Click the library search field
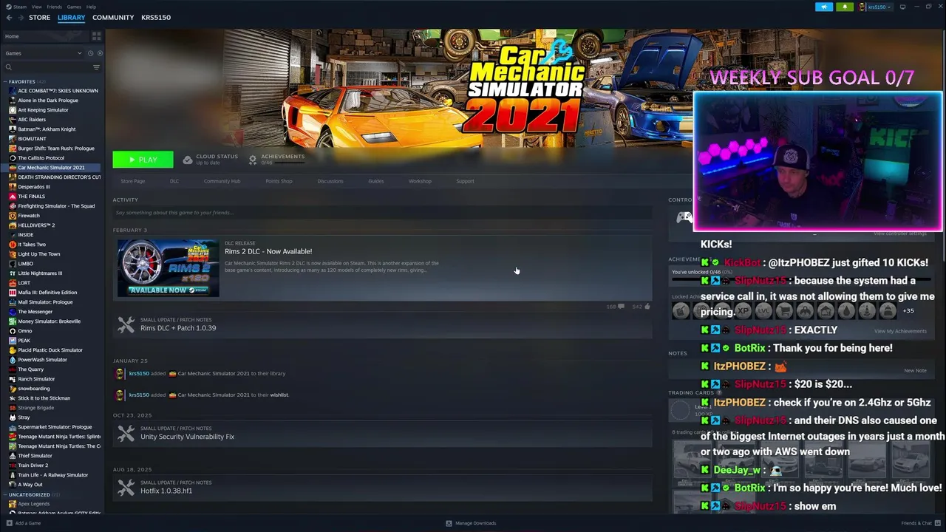 point(48,67)
